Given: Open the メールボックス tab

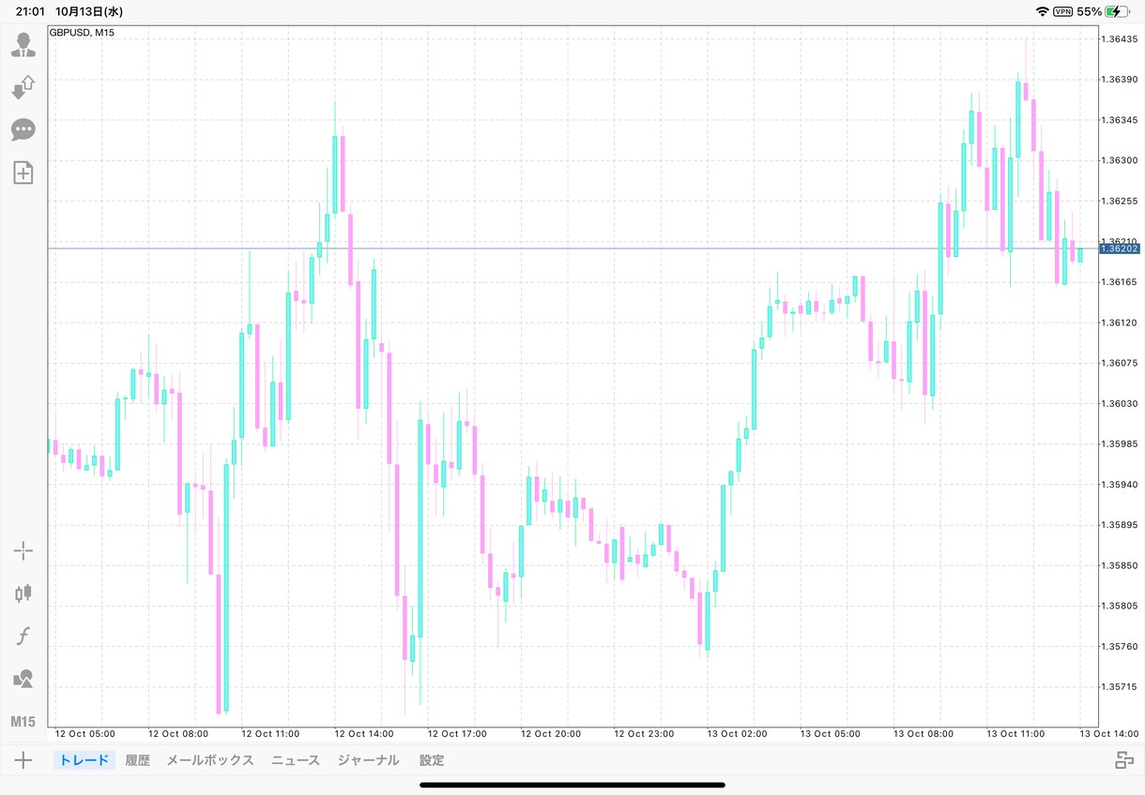Looking at the screenshot, I should [x=210, y=760].
